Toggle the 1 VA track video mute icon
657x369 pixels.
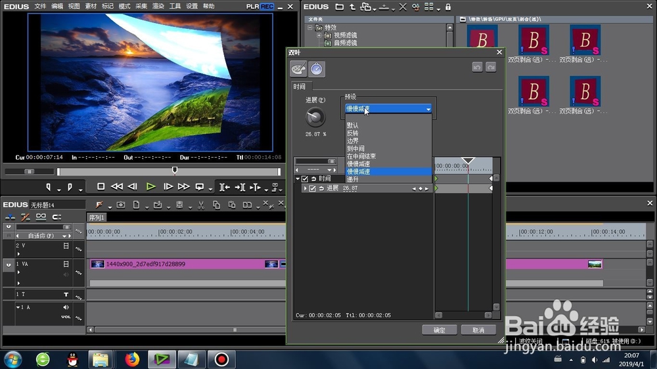pos(66,264)
